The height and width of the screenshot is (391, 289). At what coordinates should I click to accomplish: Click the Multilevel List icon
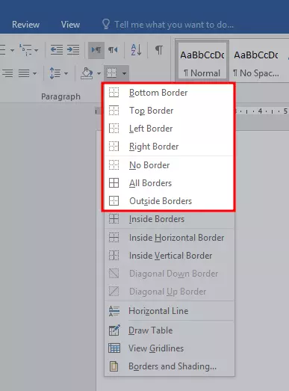[x=25, y=49]
